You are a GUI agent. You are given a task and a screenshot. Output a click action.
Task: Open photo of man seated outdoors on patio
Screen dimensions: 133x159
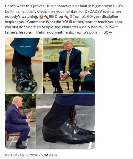coord(20,121)
